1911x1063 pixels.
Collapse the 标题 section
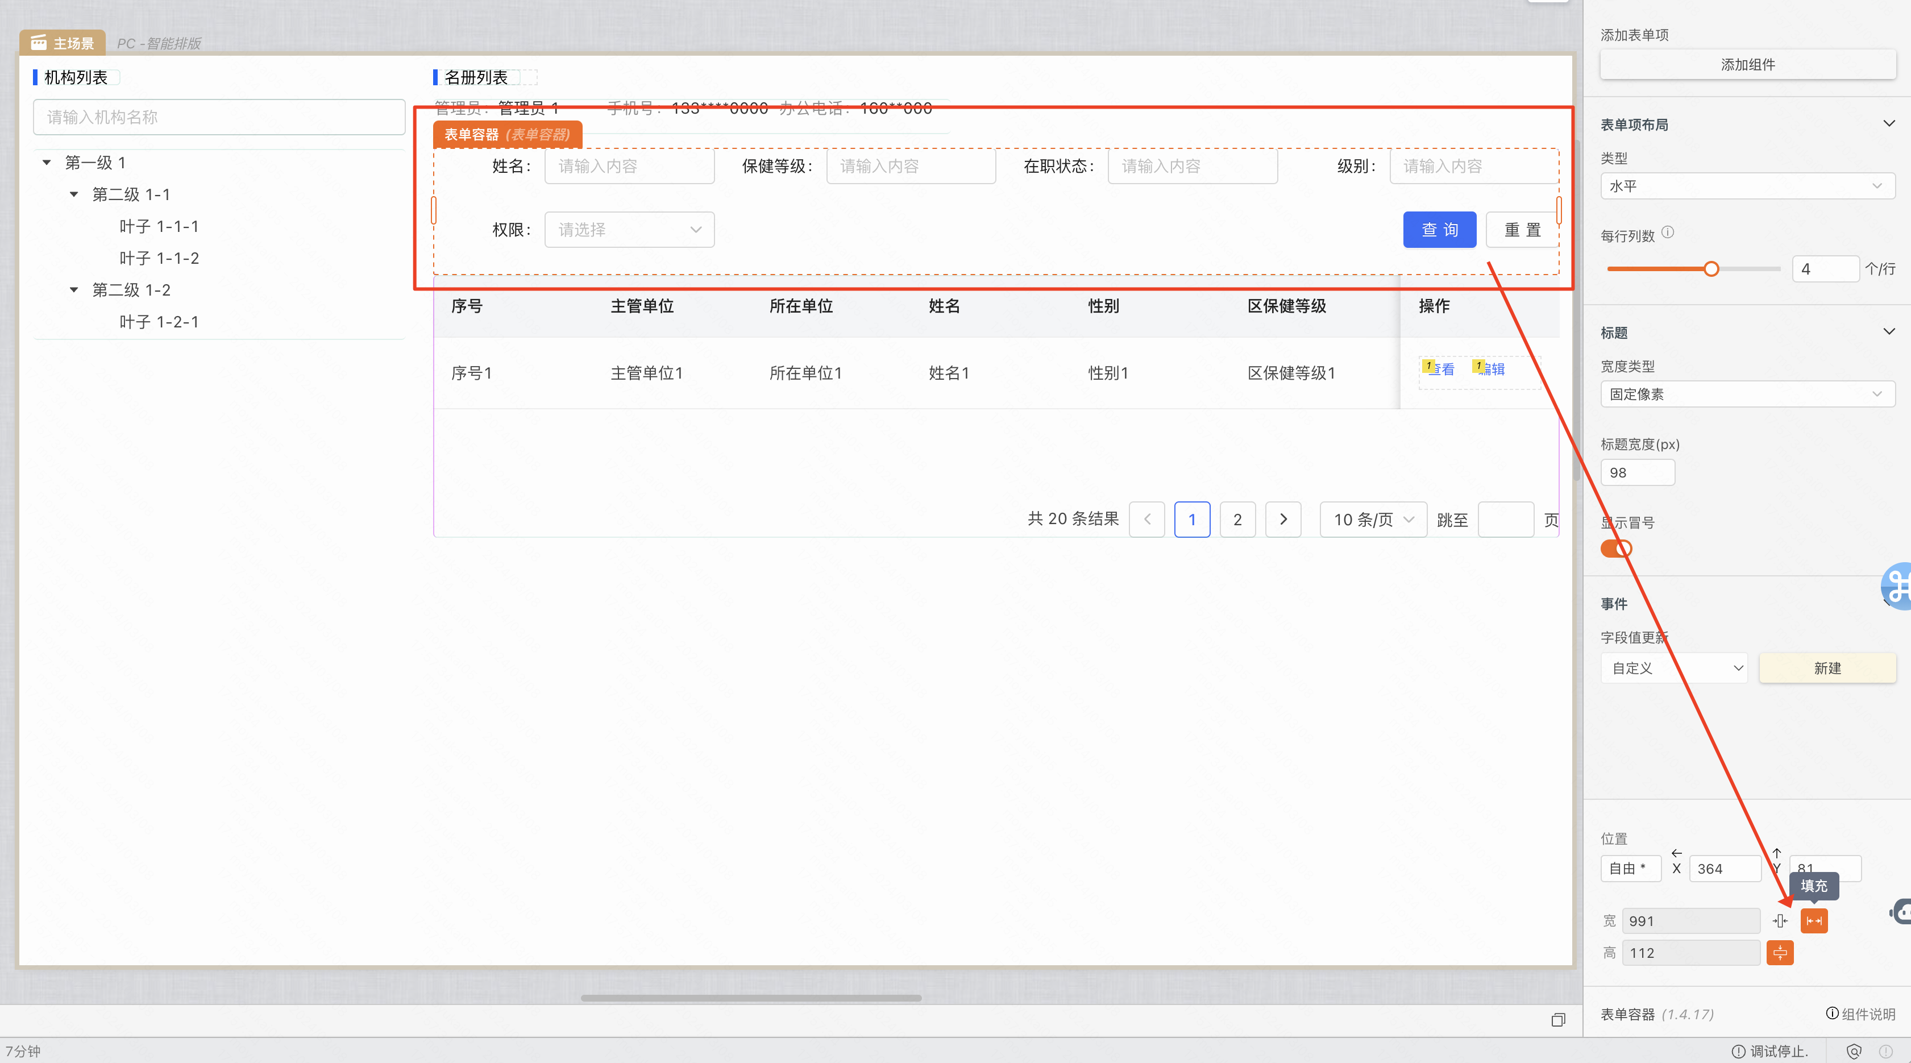pyautogui.click(x=1889, y=331)
